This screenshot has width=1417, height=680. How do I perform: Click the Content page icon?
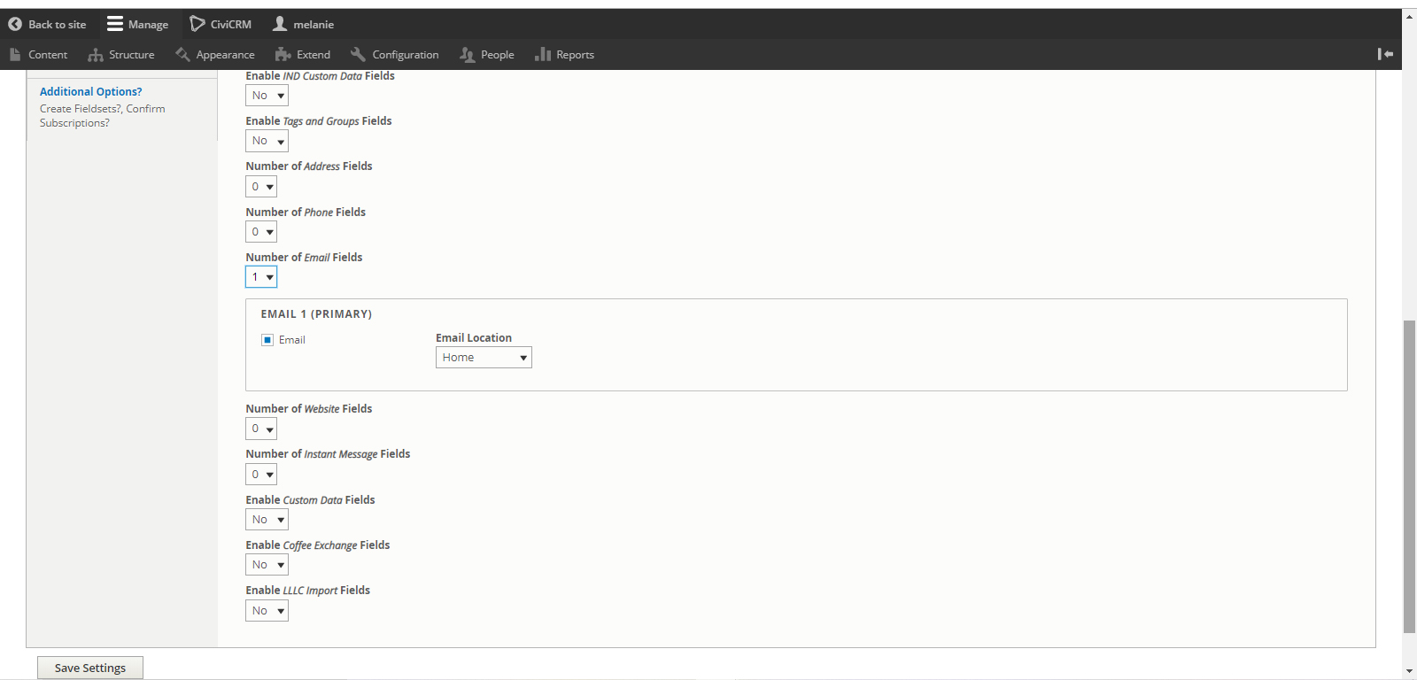tap(15, 55)
